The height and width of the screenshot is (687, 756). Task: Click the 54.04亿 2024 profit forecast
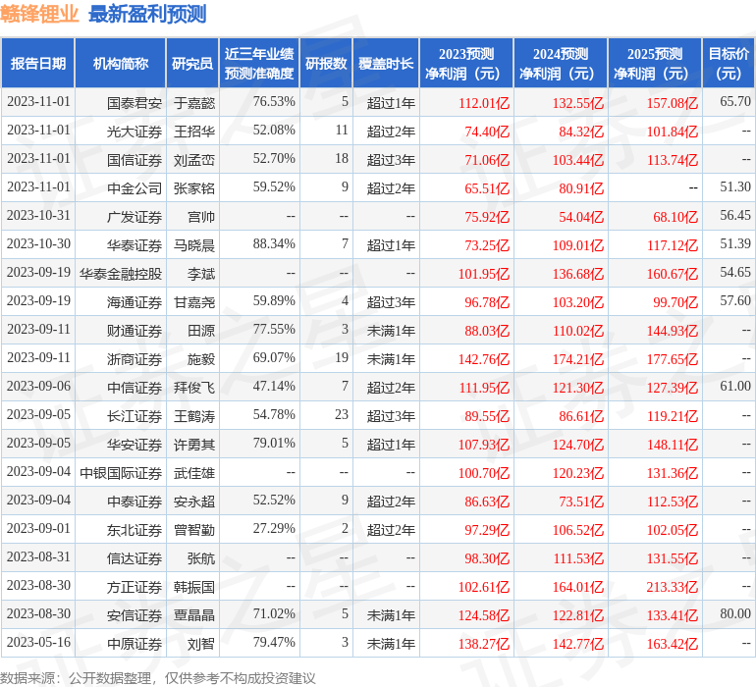pyautogui.click(x=581, y=217)
